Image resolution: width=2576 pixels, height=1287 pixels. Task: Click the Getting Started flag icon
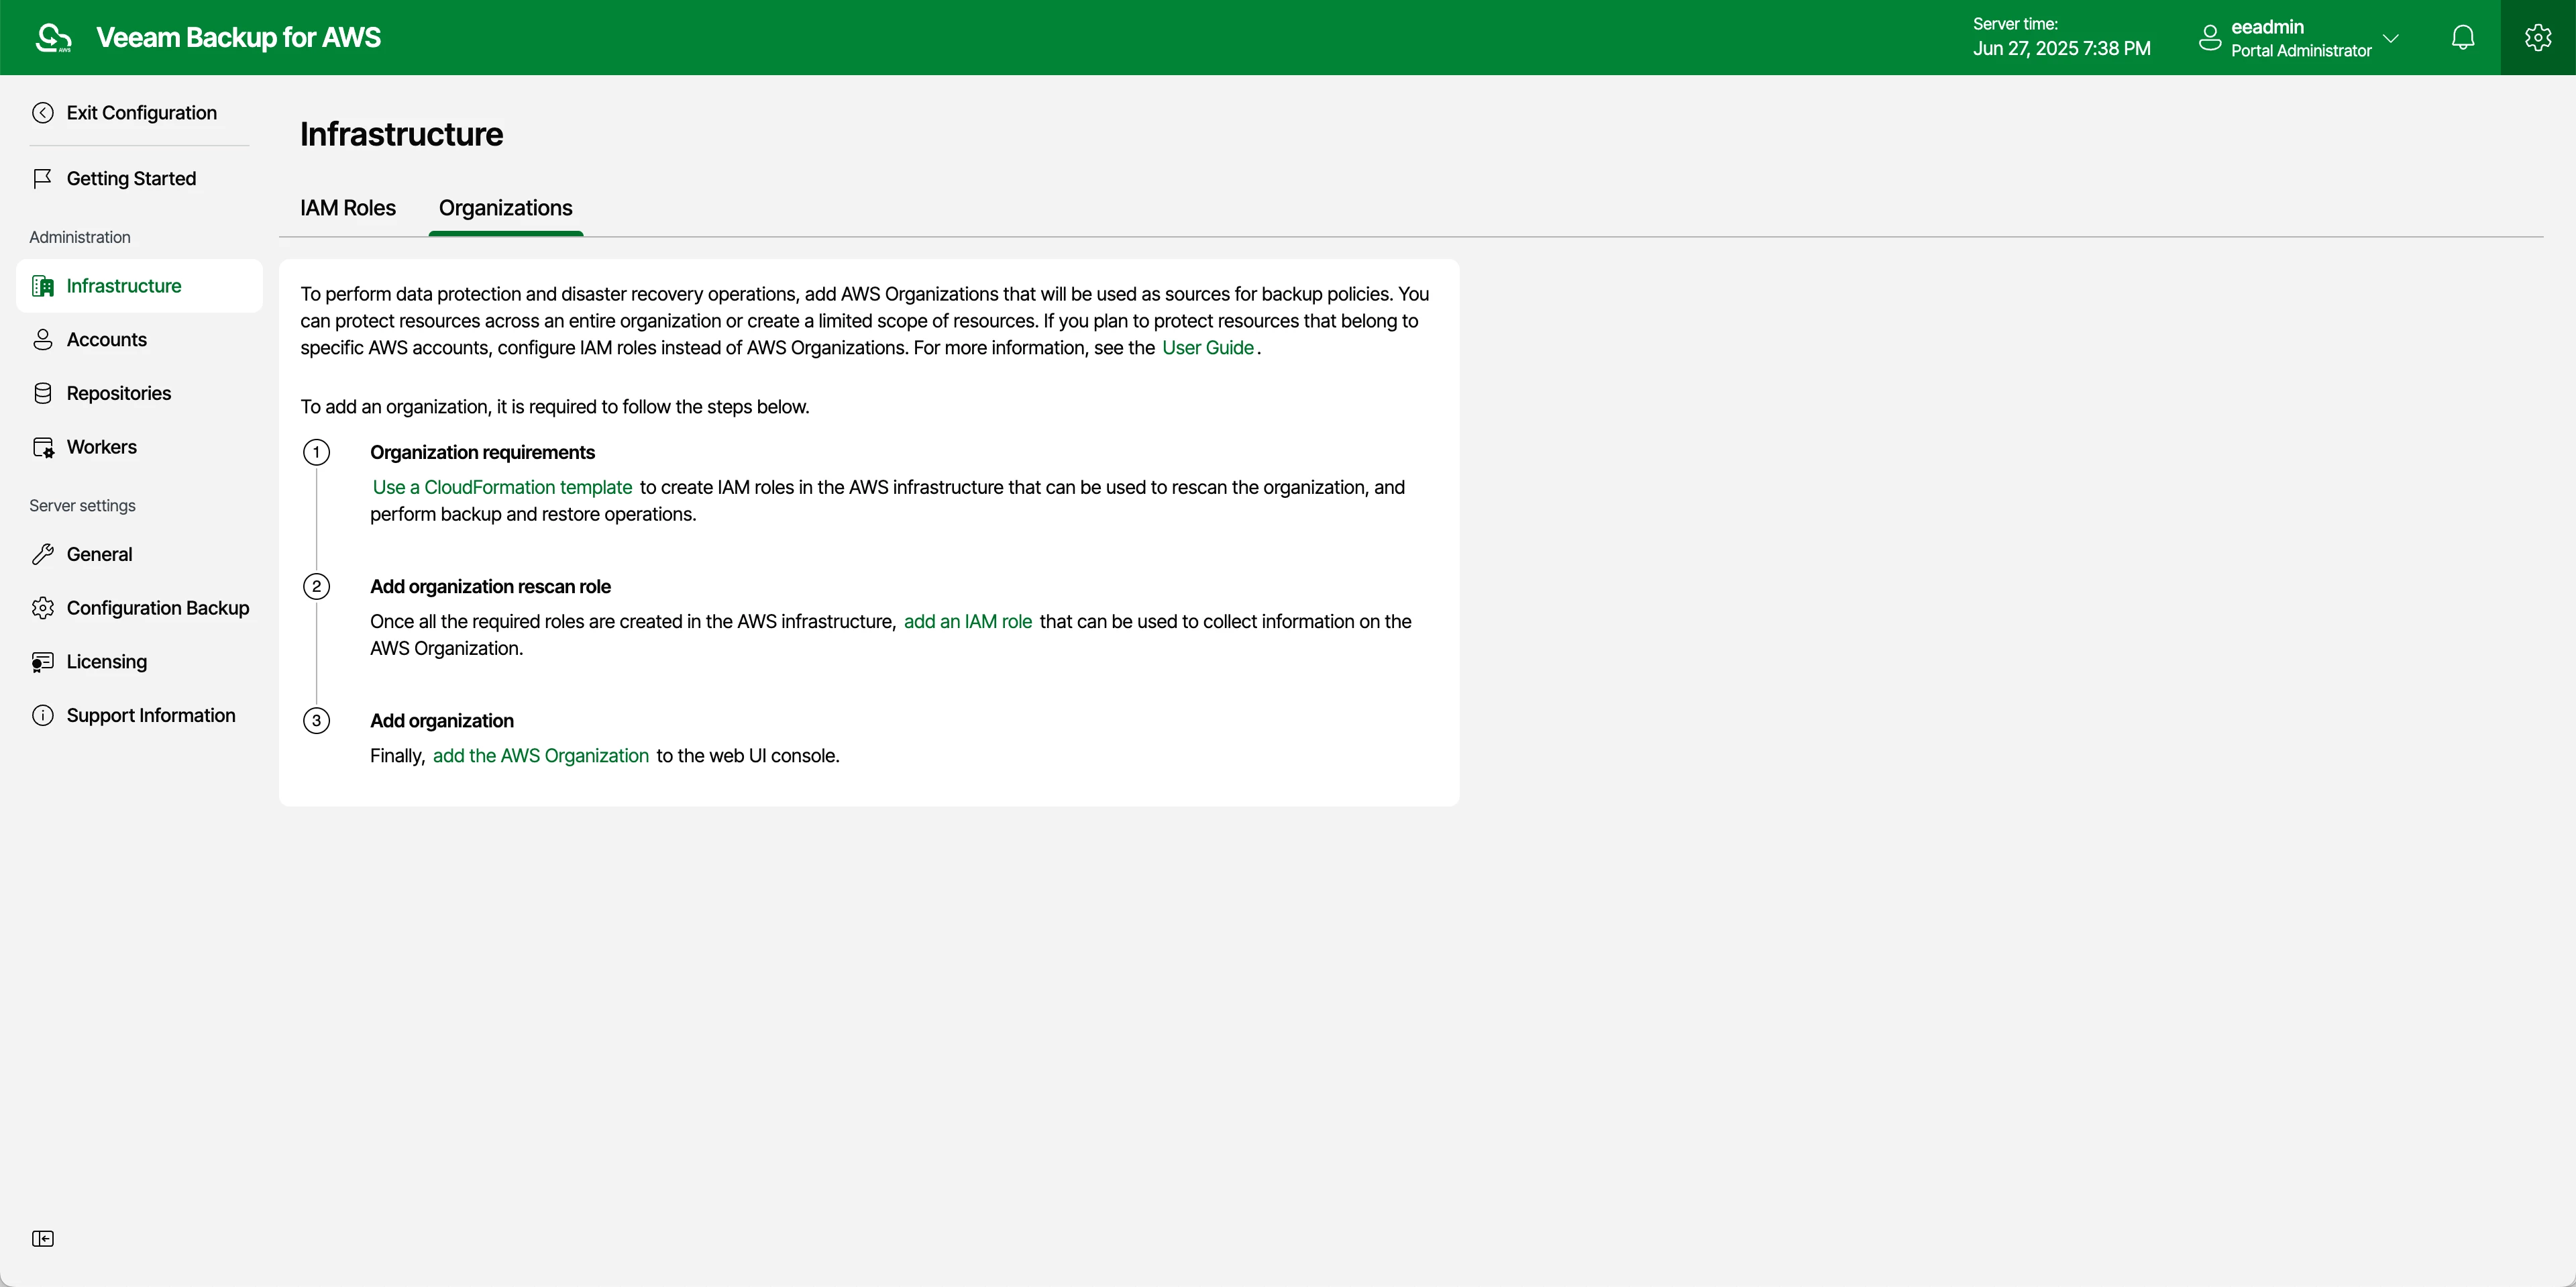pyautogui.click(x=42, y=178)
